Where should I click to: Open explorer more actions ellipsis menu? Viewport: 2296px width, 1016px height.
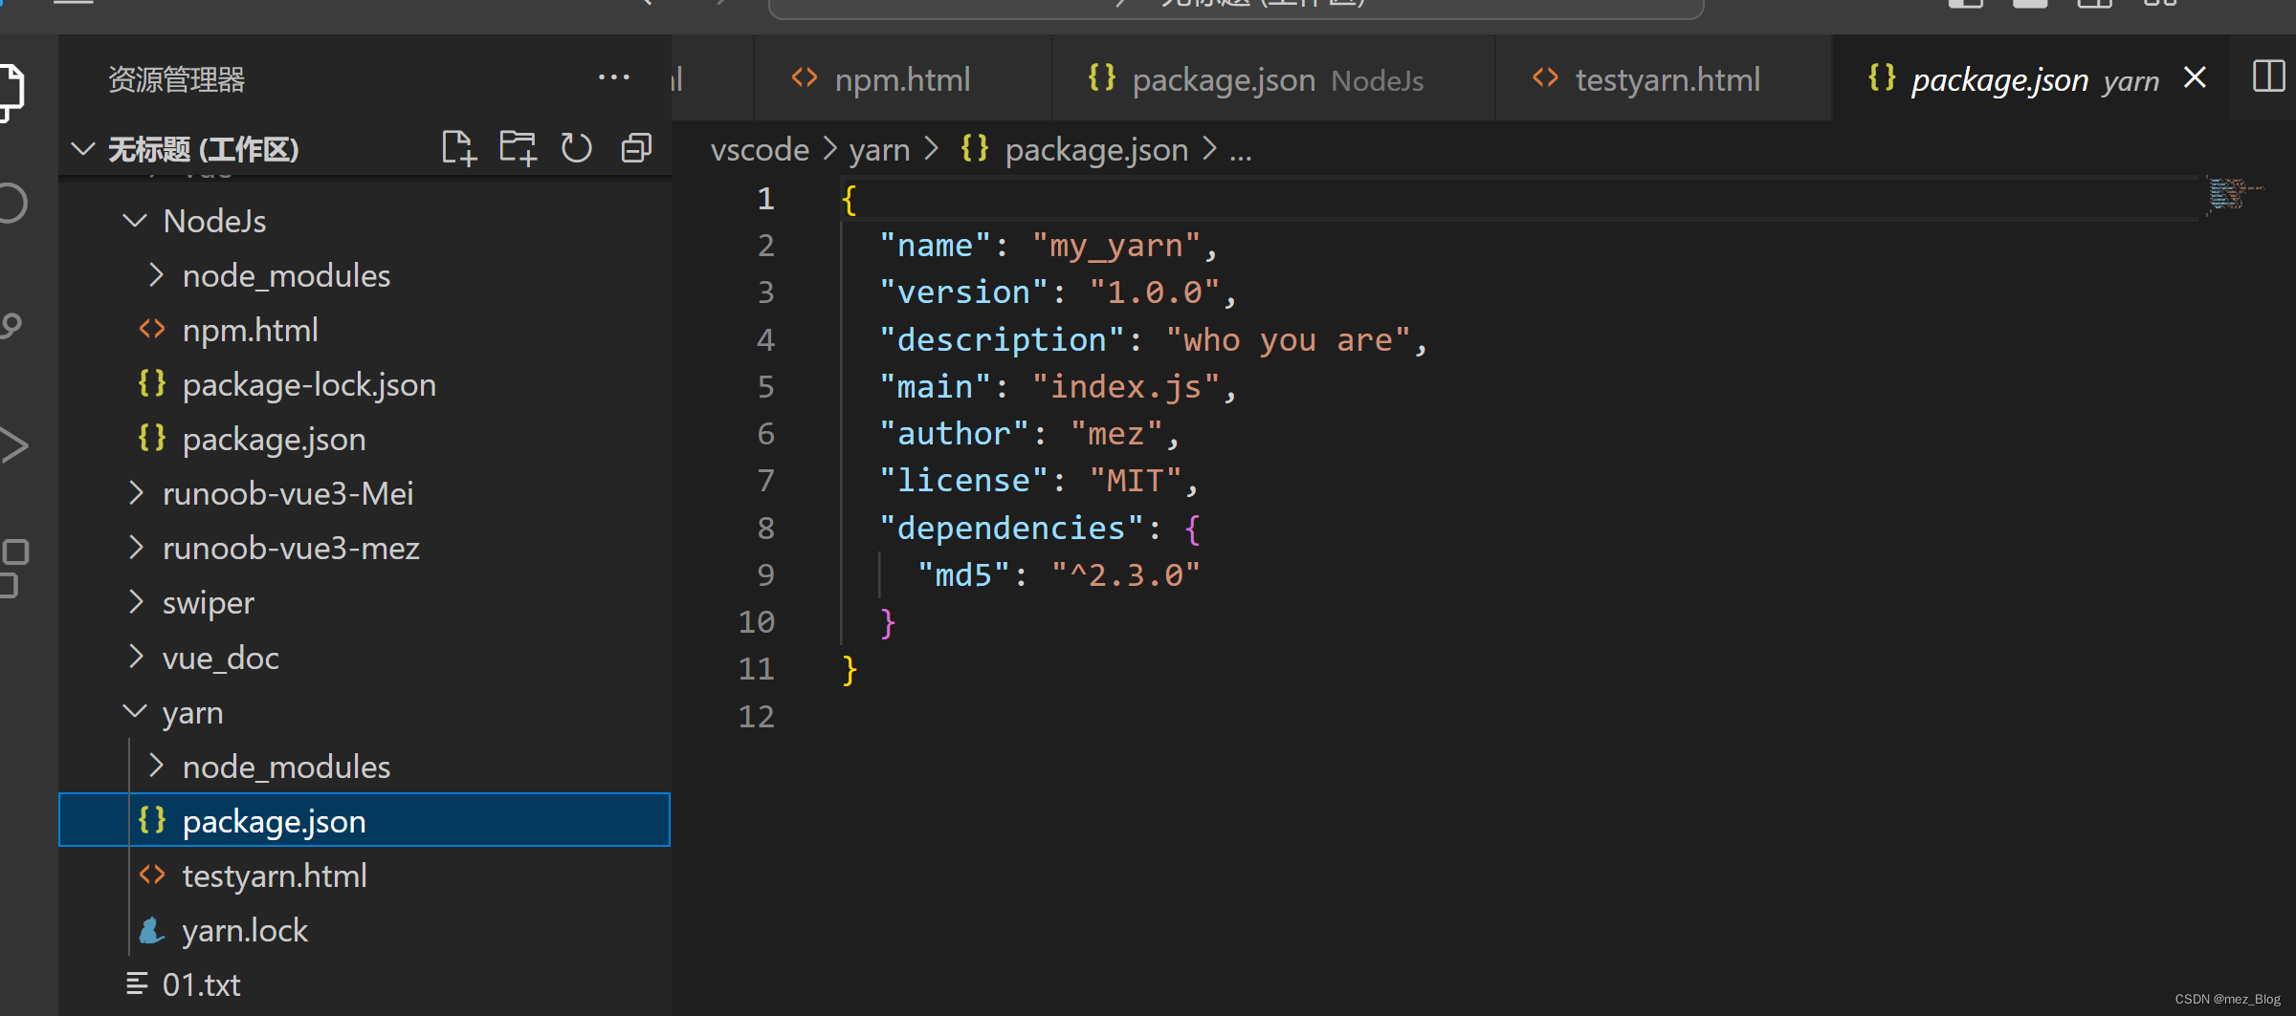click(x=613, y=77)
